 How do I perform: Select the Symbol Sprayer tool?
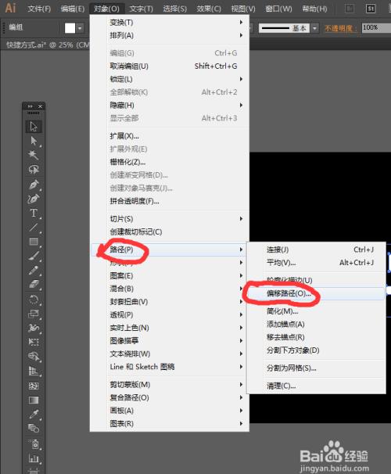tap(34, 444)
